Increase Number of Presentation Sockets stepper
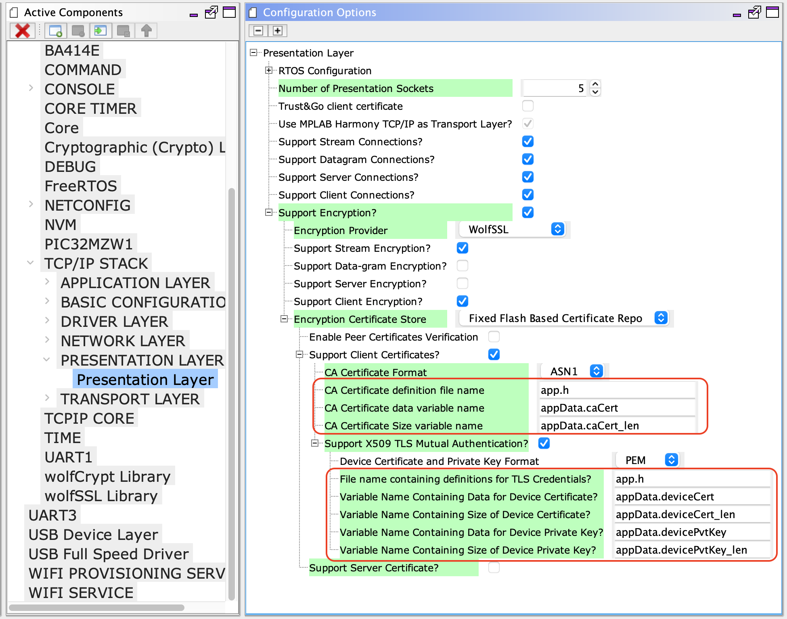The width and height of the screenshot is (787, 619). pyautogui.click(x=595, y=84)
